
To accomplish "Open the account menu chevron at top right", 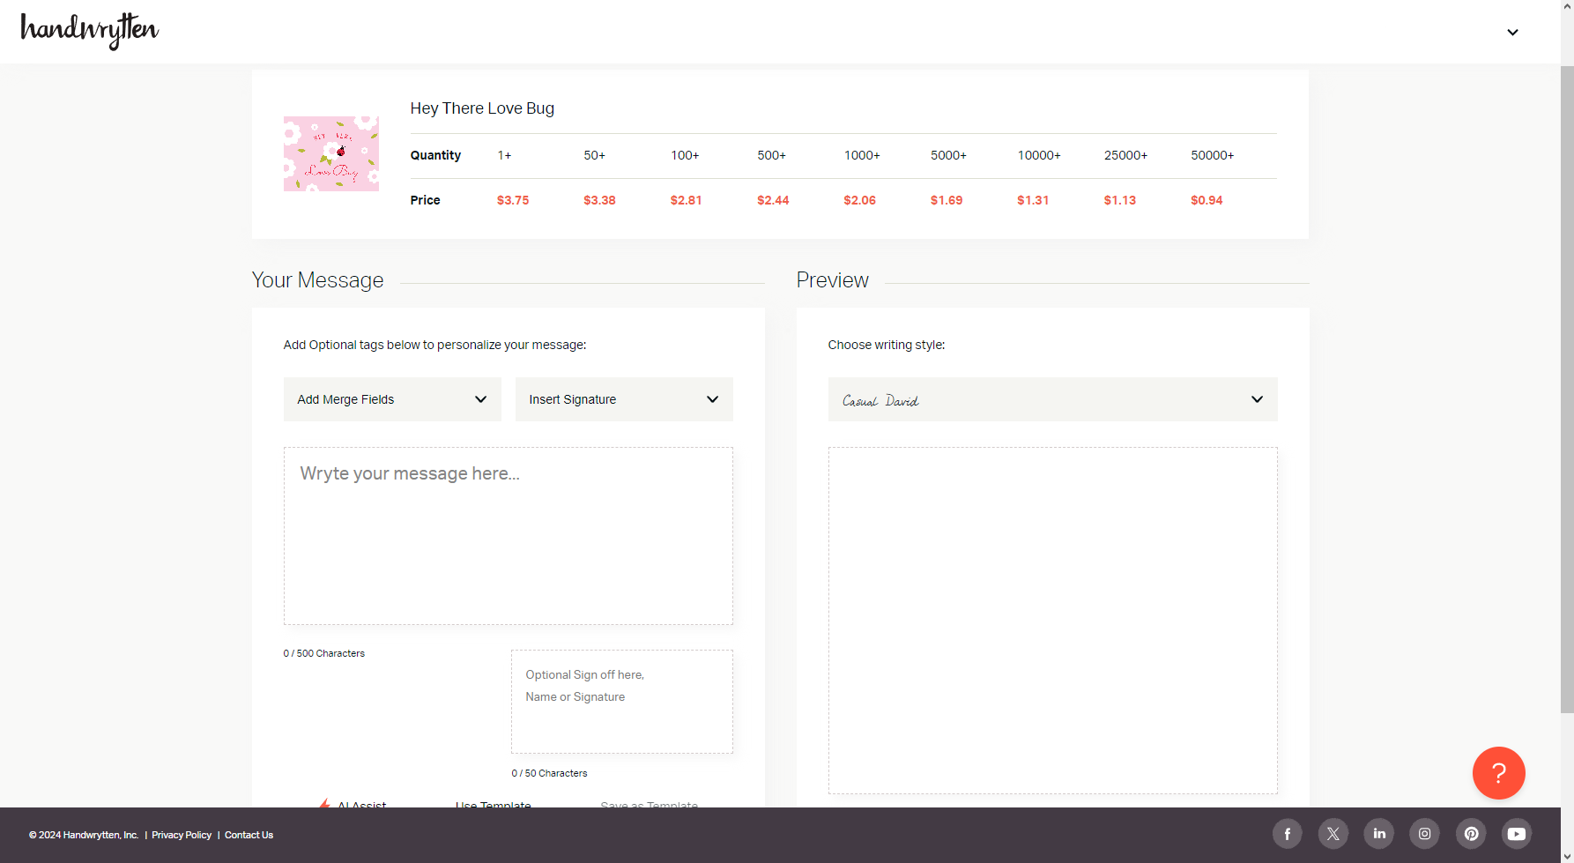I will point(1512,32).
